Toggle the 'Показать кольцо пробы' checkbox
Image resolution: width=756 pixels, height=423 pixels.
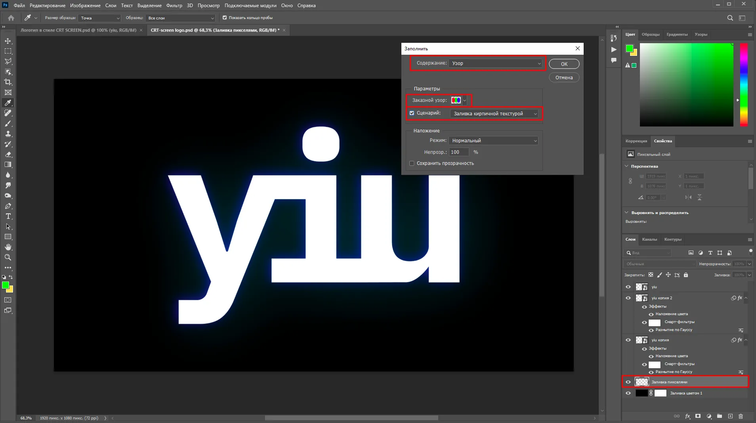pyautogui.click(x=225, y=17)
